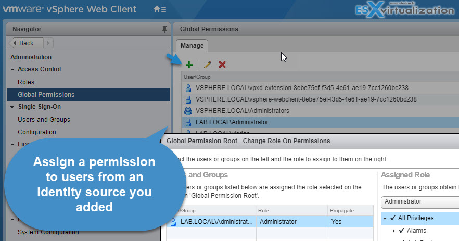Click user icon of vsphere-webclient row
Viewport: 459px width, 241px height.
(x=188, y=99)
